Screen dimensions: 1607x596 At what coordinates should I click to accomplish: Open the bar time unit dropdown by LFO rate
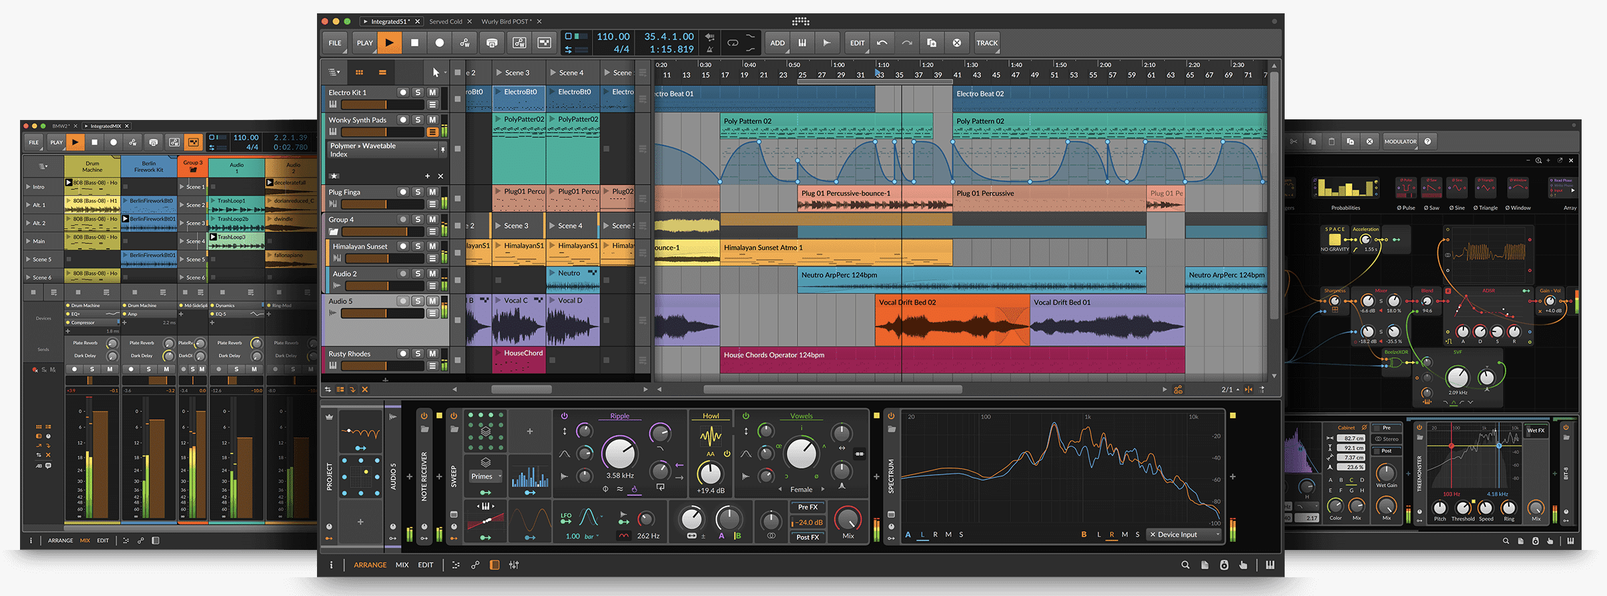tap(591, 536)
